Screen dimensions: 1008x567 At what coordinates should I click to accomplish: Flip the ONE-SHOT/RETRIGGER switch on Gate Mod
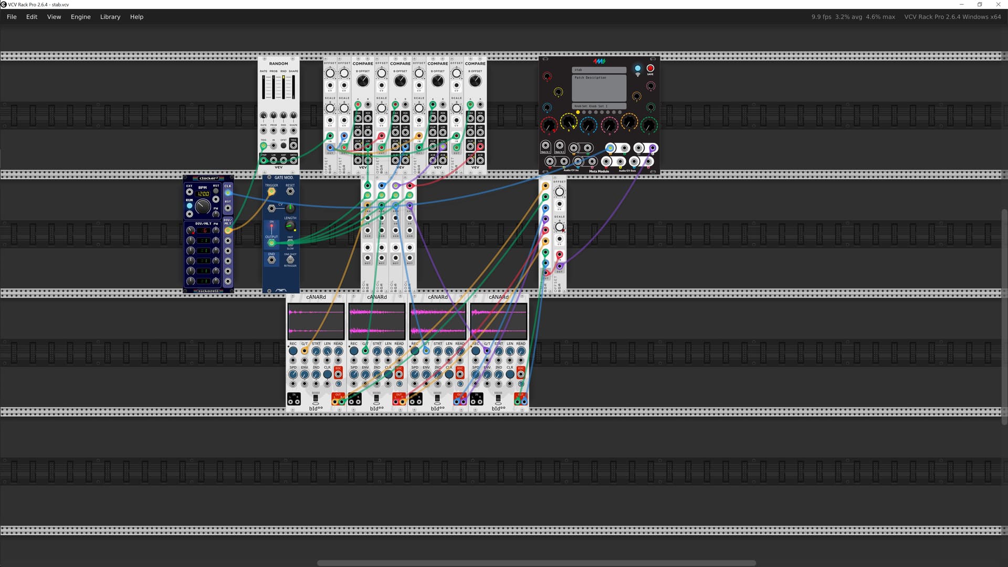pos(290,259)
